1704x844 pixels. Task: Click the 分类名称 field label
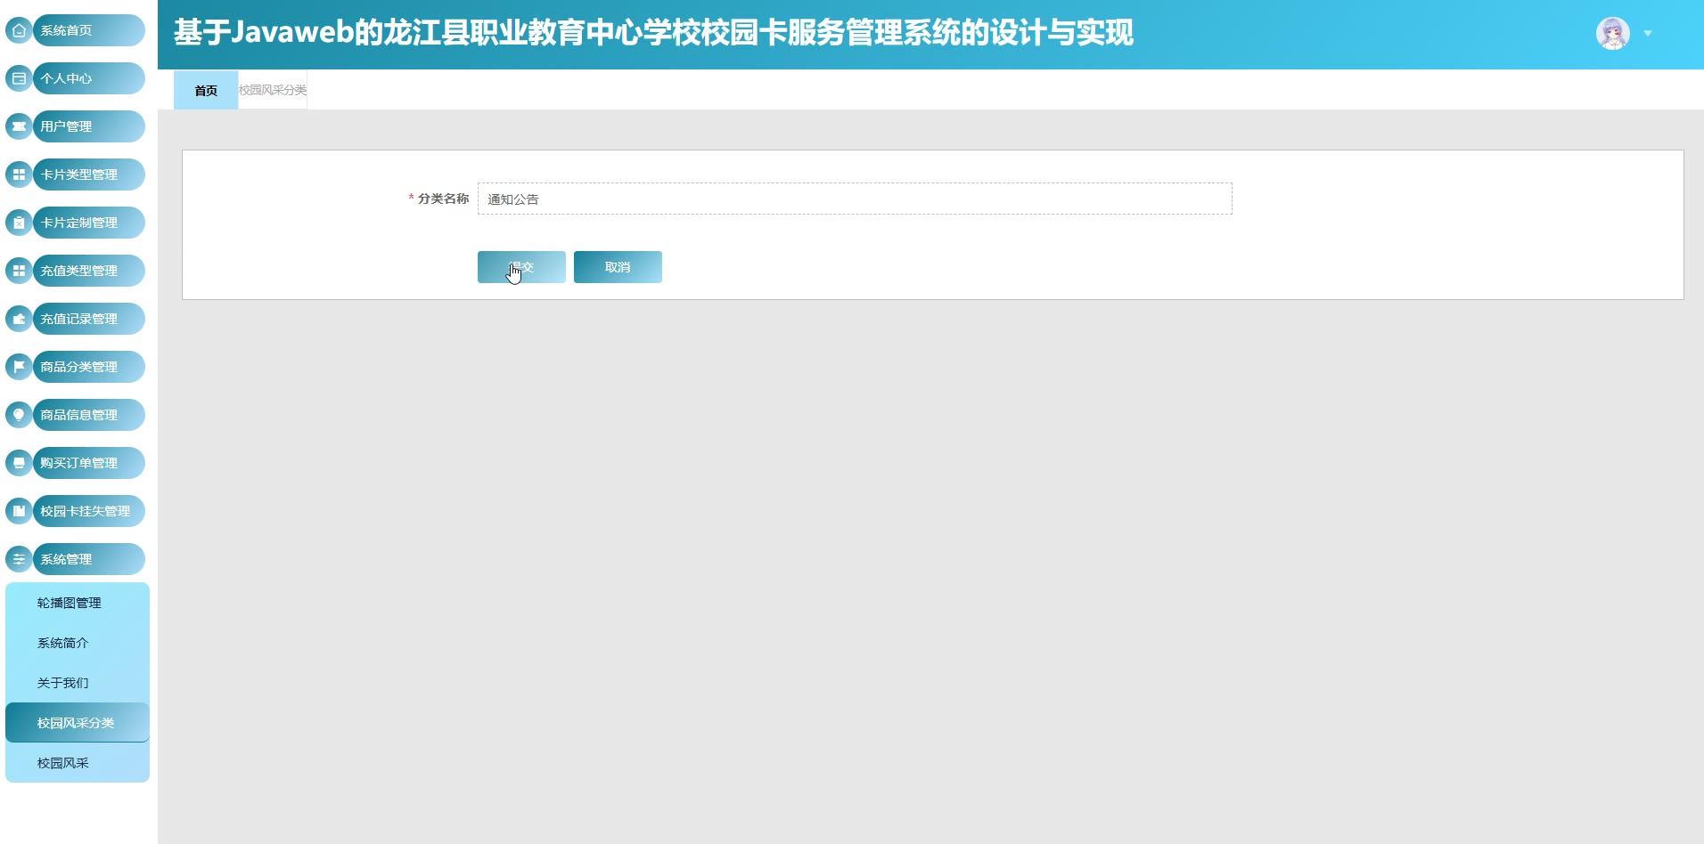point(443,199)
